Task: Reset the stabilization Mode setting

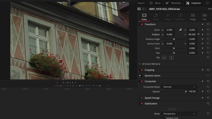Action: (208, 114)
